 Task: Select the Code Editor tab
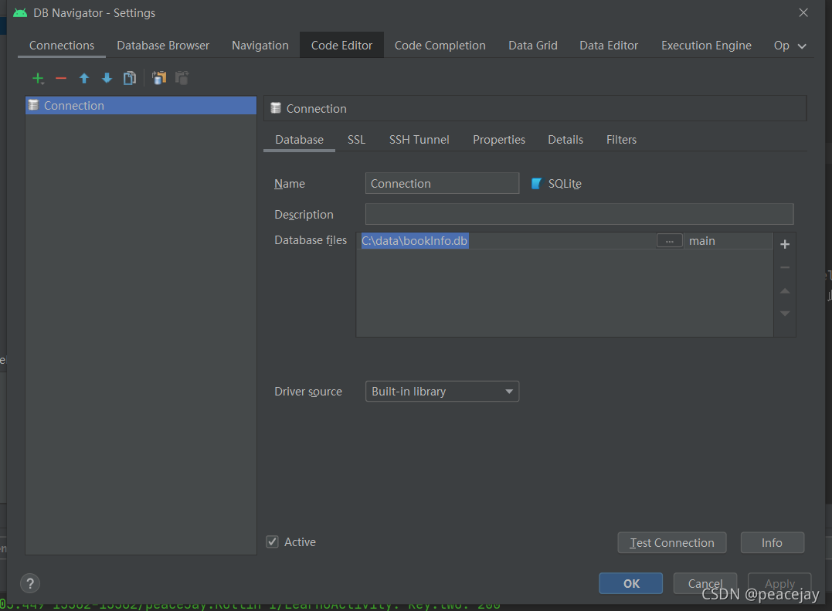point(341,46)
